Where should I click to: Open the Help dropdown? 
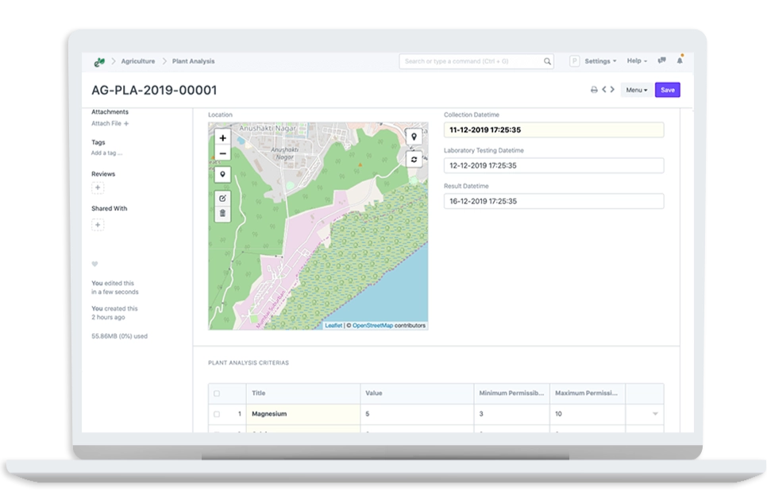click(x=637, y=60)
